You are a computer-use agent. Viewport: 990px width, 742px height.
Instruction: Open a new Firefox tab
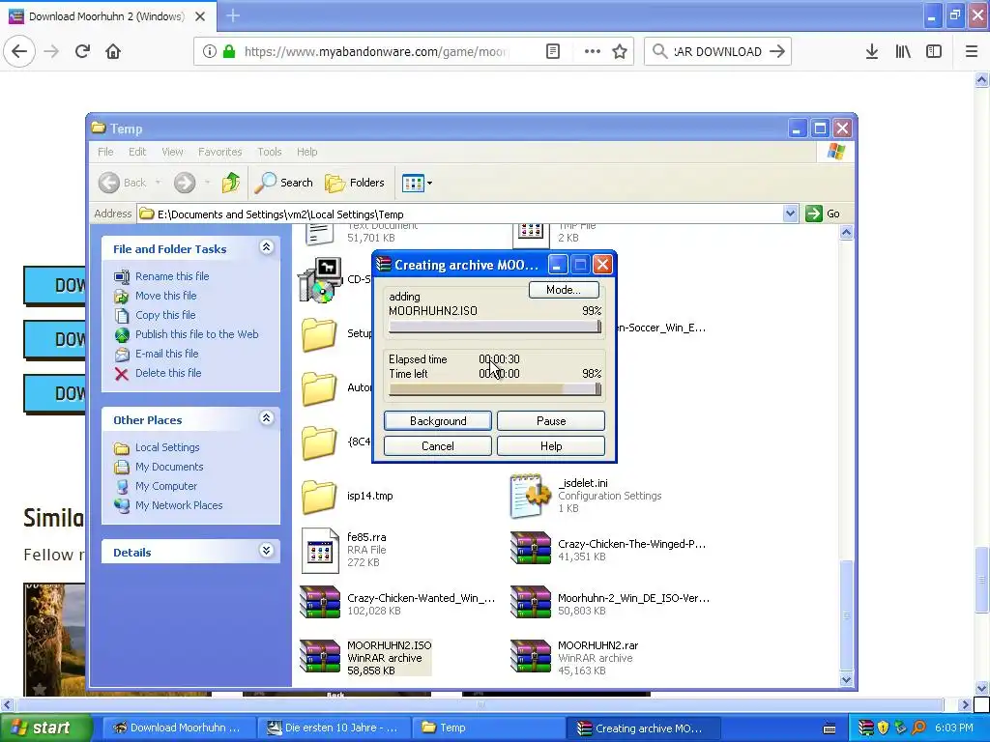[232, 15]
